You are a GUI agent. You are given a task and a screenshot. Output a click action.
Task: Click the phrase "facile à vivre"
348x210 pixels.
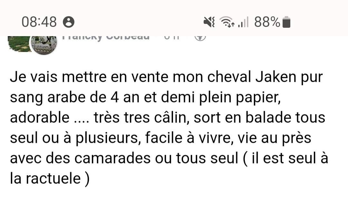[x=189, y=138]
